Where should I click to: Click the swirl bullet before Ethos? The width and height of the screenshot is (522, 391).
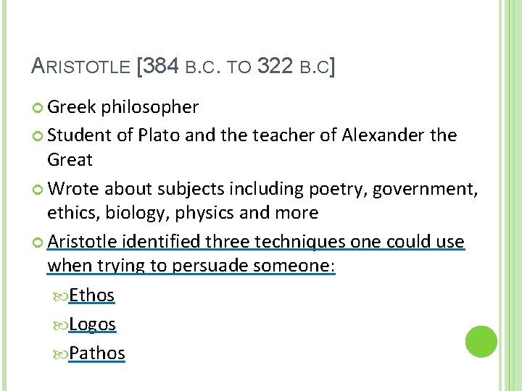pyautogui.click(x=60, y=297)
